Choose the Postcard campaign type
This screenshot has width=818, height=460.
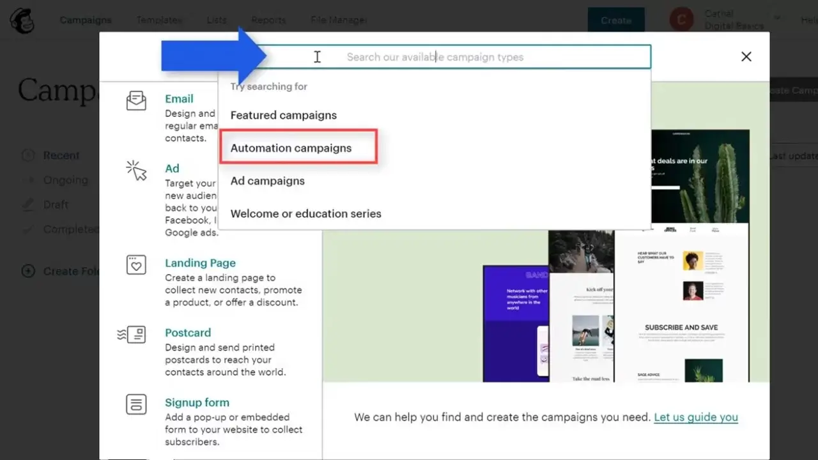coord(188,332)
